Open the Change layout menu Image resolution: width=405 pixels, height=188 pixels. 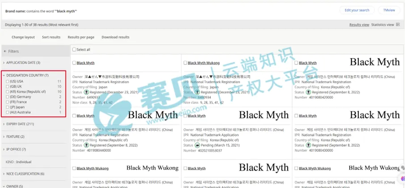pyautogui.click(x=23, y=37)
